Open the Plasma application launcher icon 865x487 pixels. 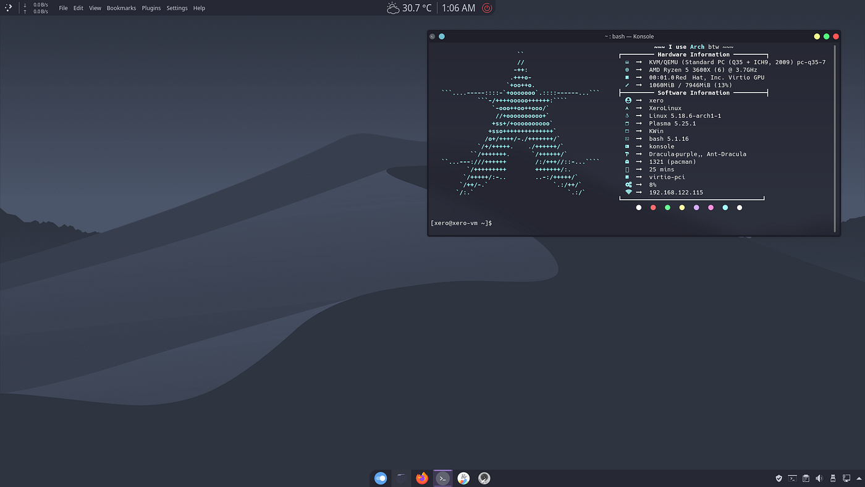pos(9,7)
